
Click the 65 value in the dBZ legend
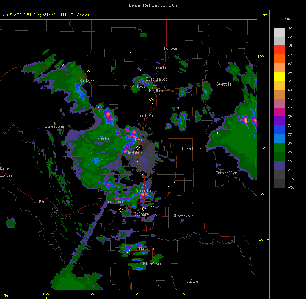tap(290, 45)
